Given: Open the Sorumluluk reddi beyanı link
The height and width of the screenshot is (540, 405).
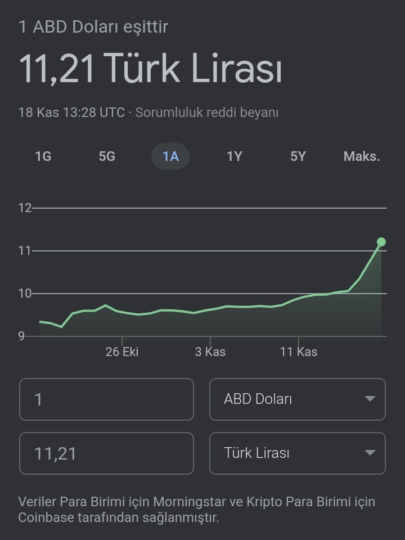Looking at the screenshot, I should pos(207,112).
